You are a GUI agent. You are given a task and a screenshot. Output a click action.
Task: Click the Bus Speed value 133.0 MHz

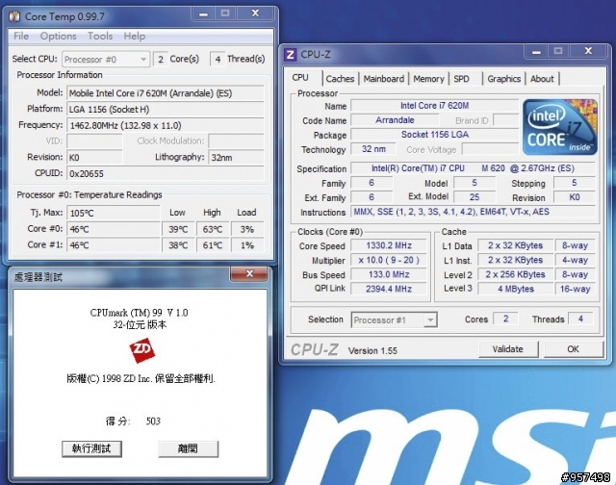pos(389,274)
